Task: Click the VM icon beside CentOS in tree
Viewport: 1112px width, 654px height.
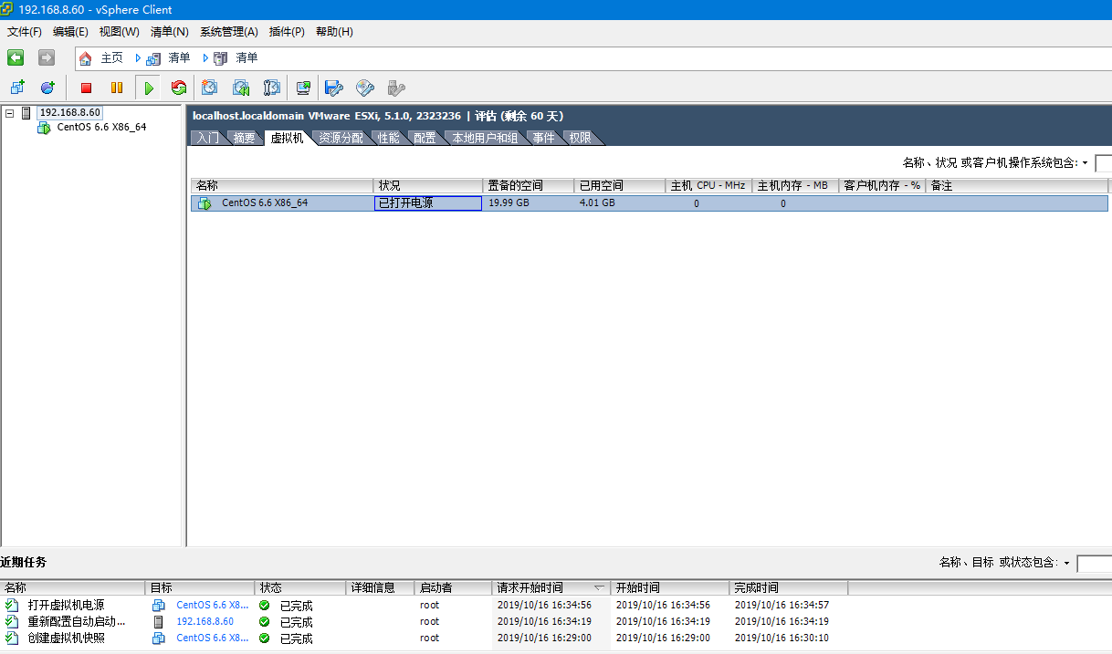Action: (44, 128)
